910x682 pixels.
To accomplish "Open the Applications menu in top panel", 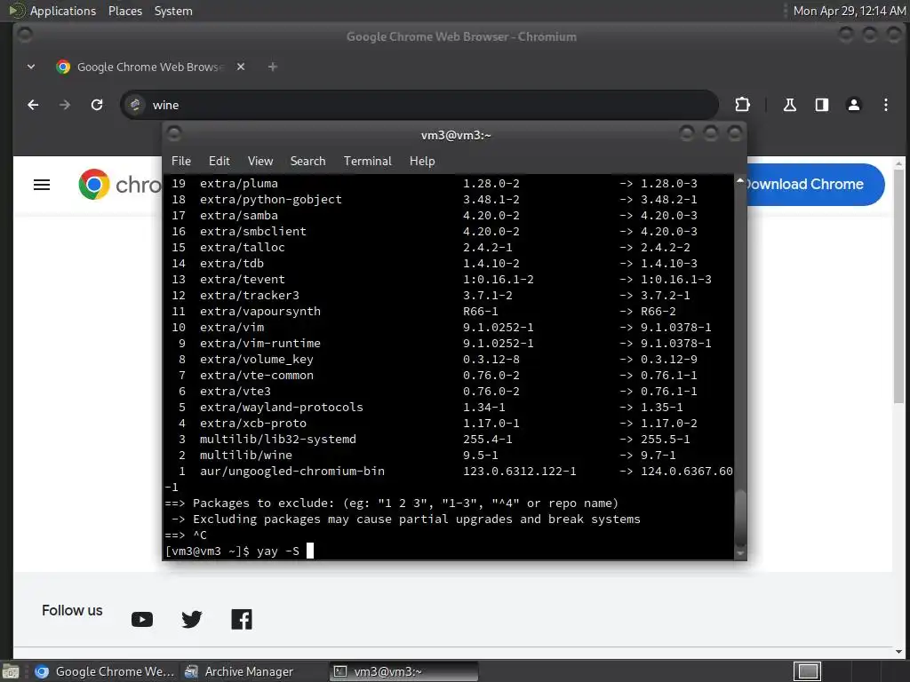I will (63, 11).
